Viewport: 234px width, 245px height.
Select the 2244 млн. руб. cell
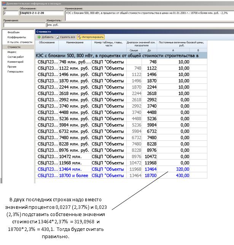[75, 87]
